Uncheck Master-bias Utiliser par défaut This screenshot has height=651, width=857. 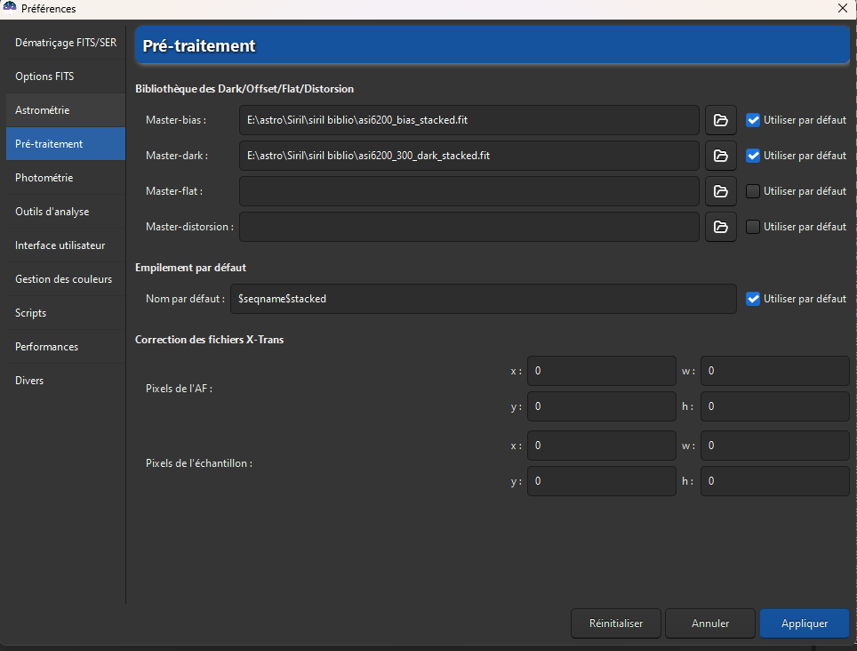[753, 120]
